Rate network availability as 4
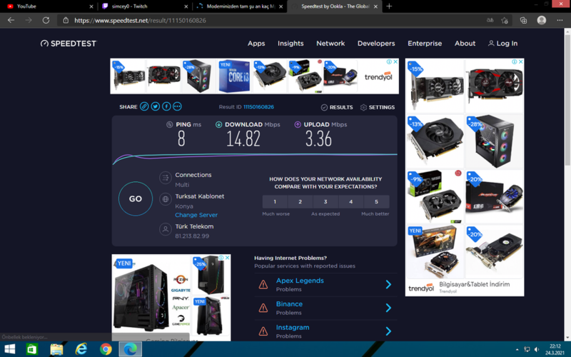The height and width of the screenshot is (357, 571). [351, 201]
